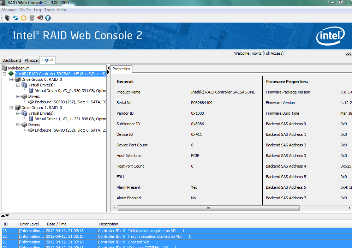Open the Manage menu
This screenshot has height=248, width=352.
(9, 10)
